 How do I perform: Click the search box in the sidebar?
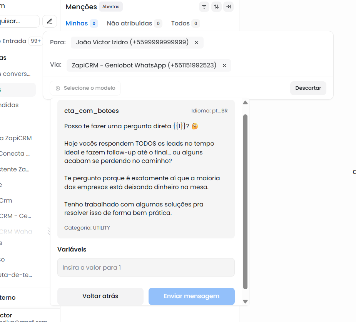click(x=19, y=21)
